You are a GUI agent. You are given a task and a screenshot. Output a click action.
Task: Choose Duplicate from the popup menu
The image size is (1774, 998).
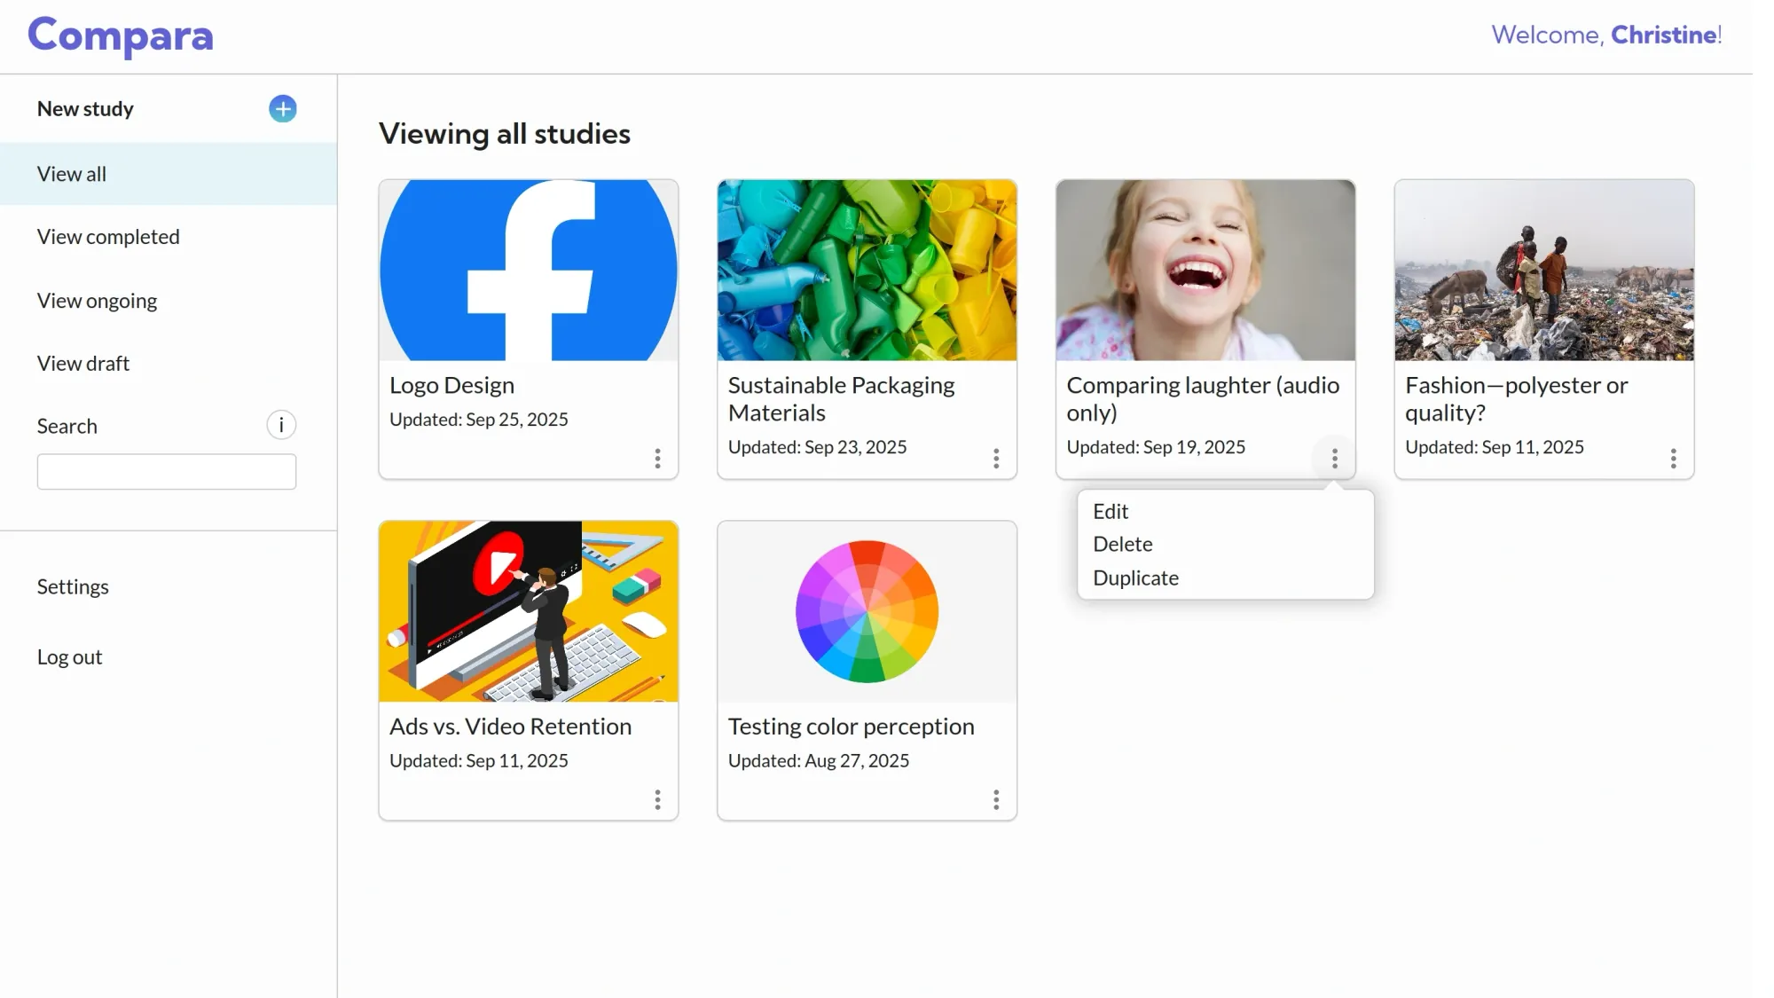tap(1135, 578)
